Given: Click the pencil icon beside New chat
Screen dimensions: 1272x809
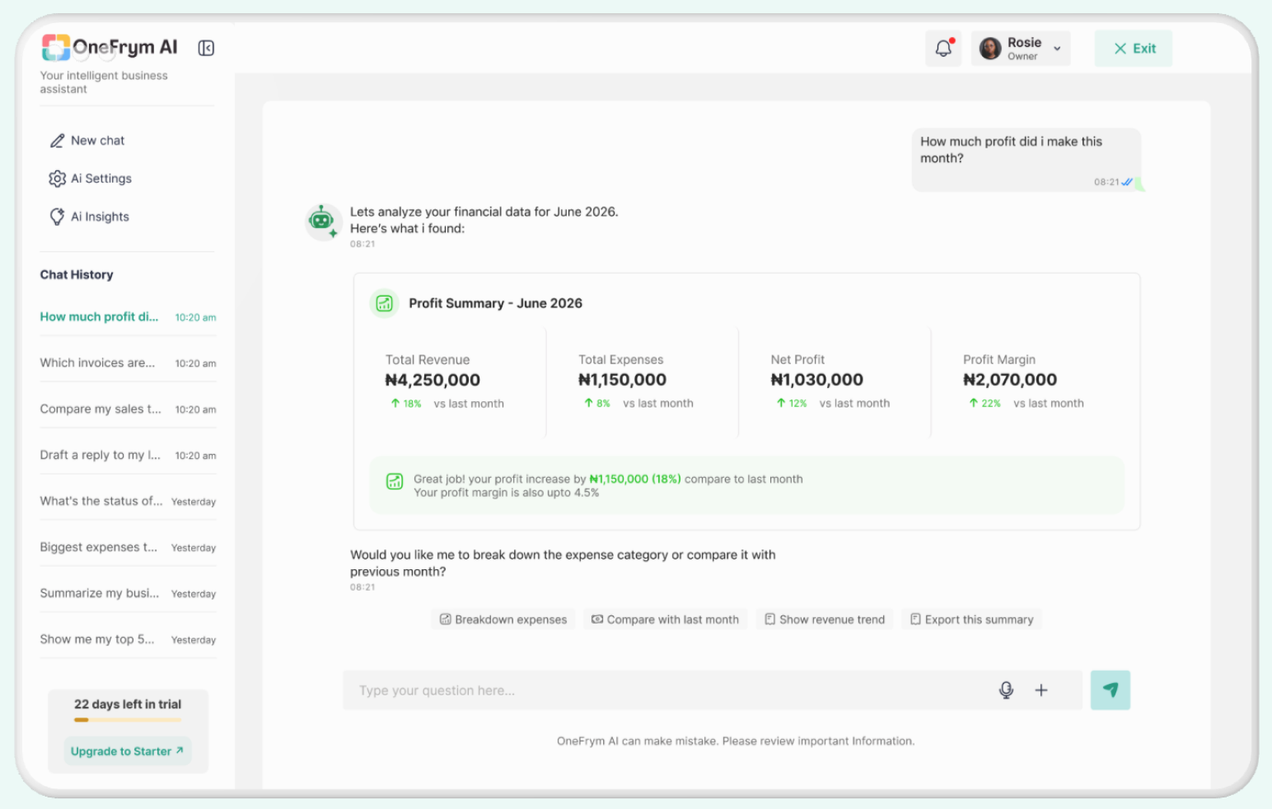Looking at the screenshot, I should point(57,141).
